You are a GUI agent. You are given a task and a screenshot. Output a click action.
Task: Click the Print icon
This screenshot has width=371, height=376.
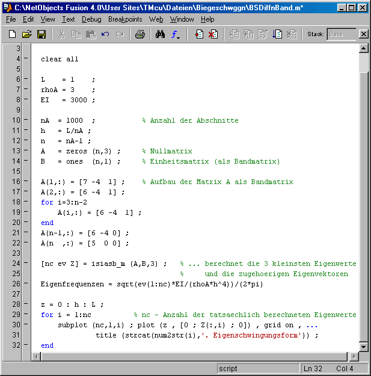(140, 34)
